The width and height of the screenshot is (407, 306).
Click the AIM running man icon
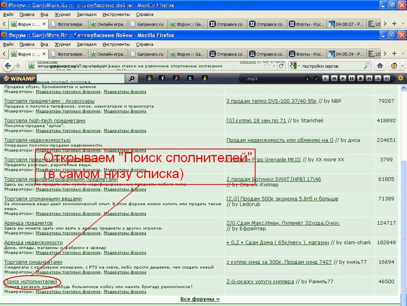(204, 78)
